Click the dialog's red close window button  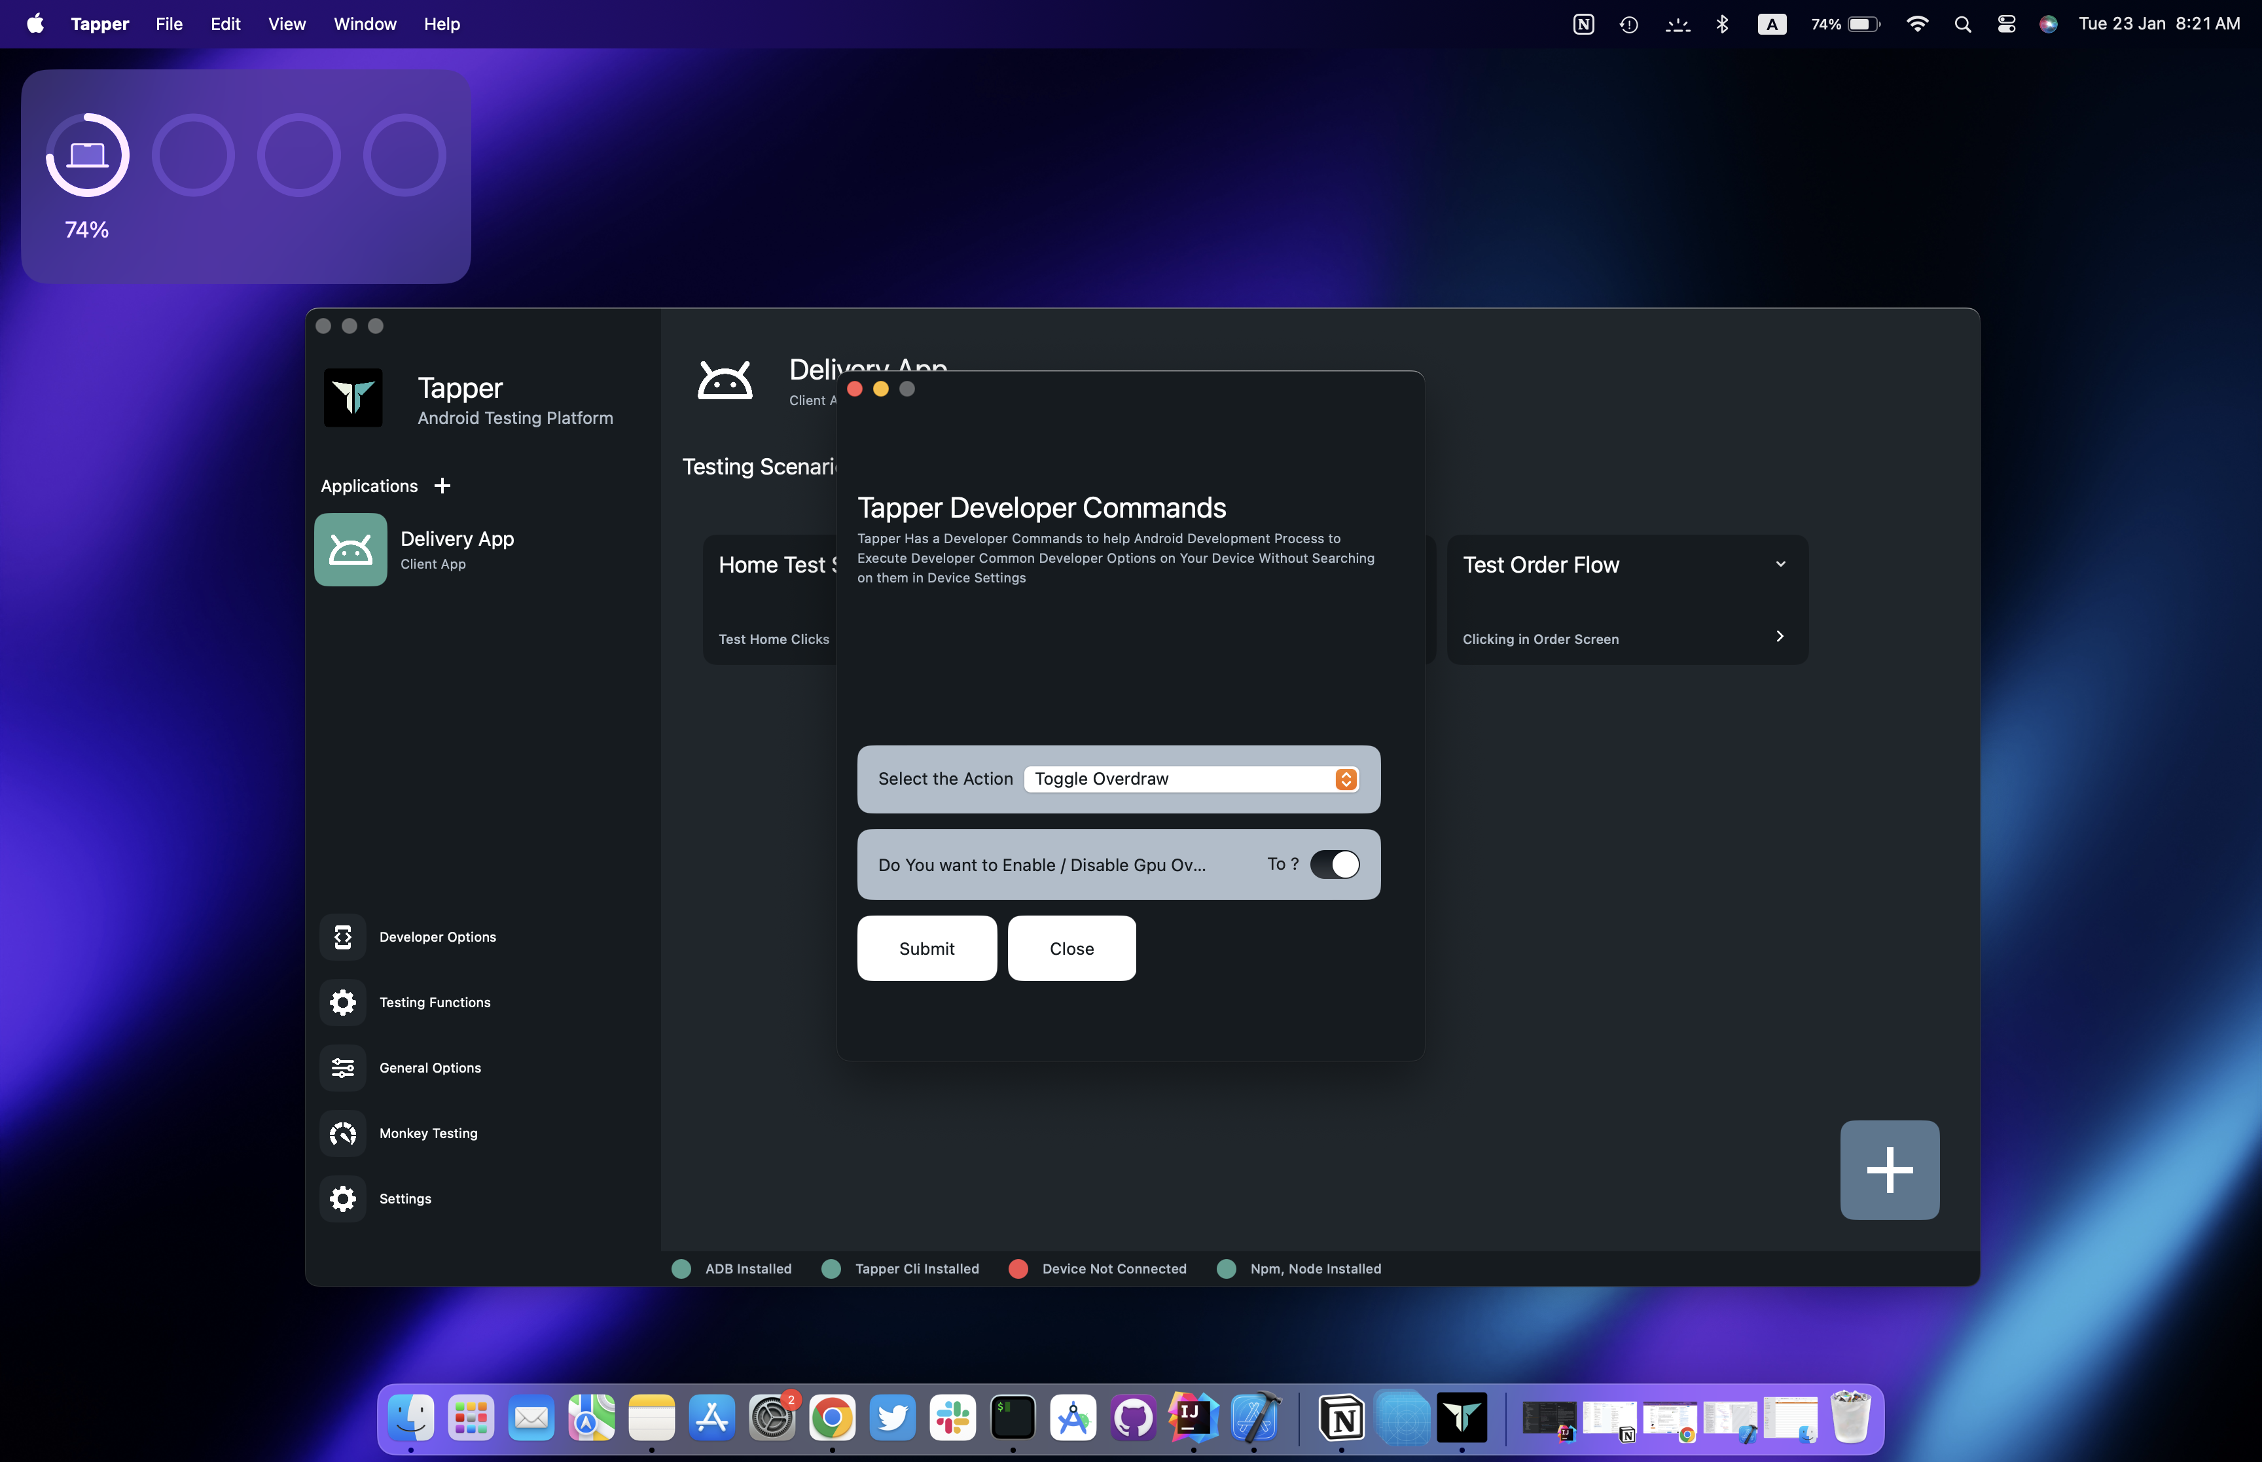pos(854,389)
